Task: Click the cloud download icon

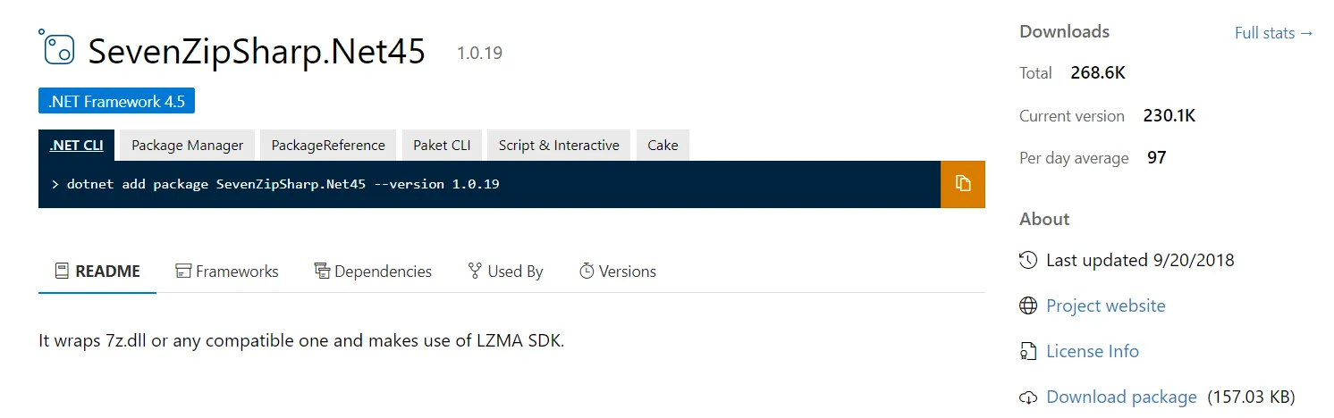Action: pos(1028,397)
